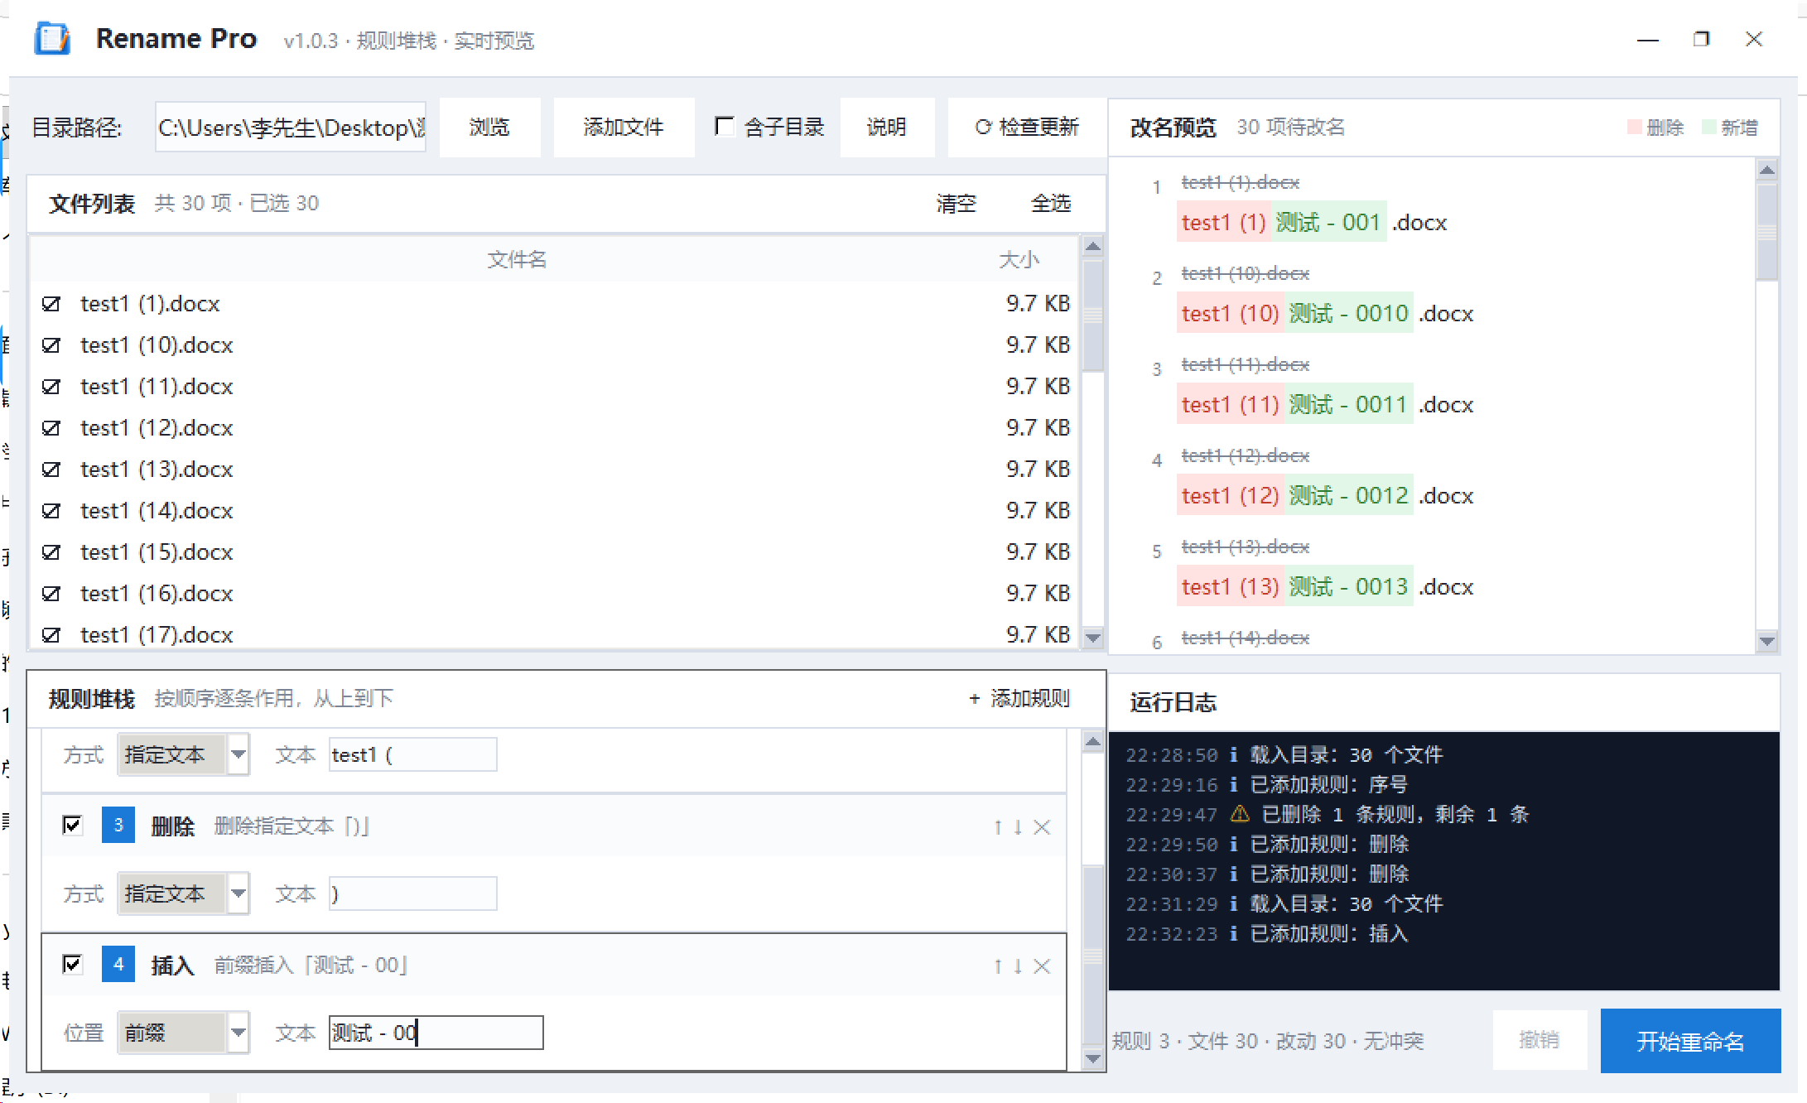Toggle the 含子目录 checkbox
The image size is (1807, 1103).
click(724, 126)
